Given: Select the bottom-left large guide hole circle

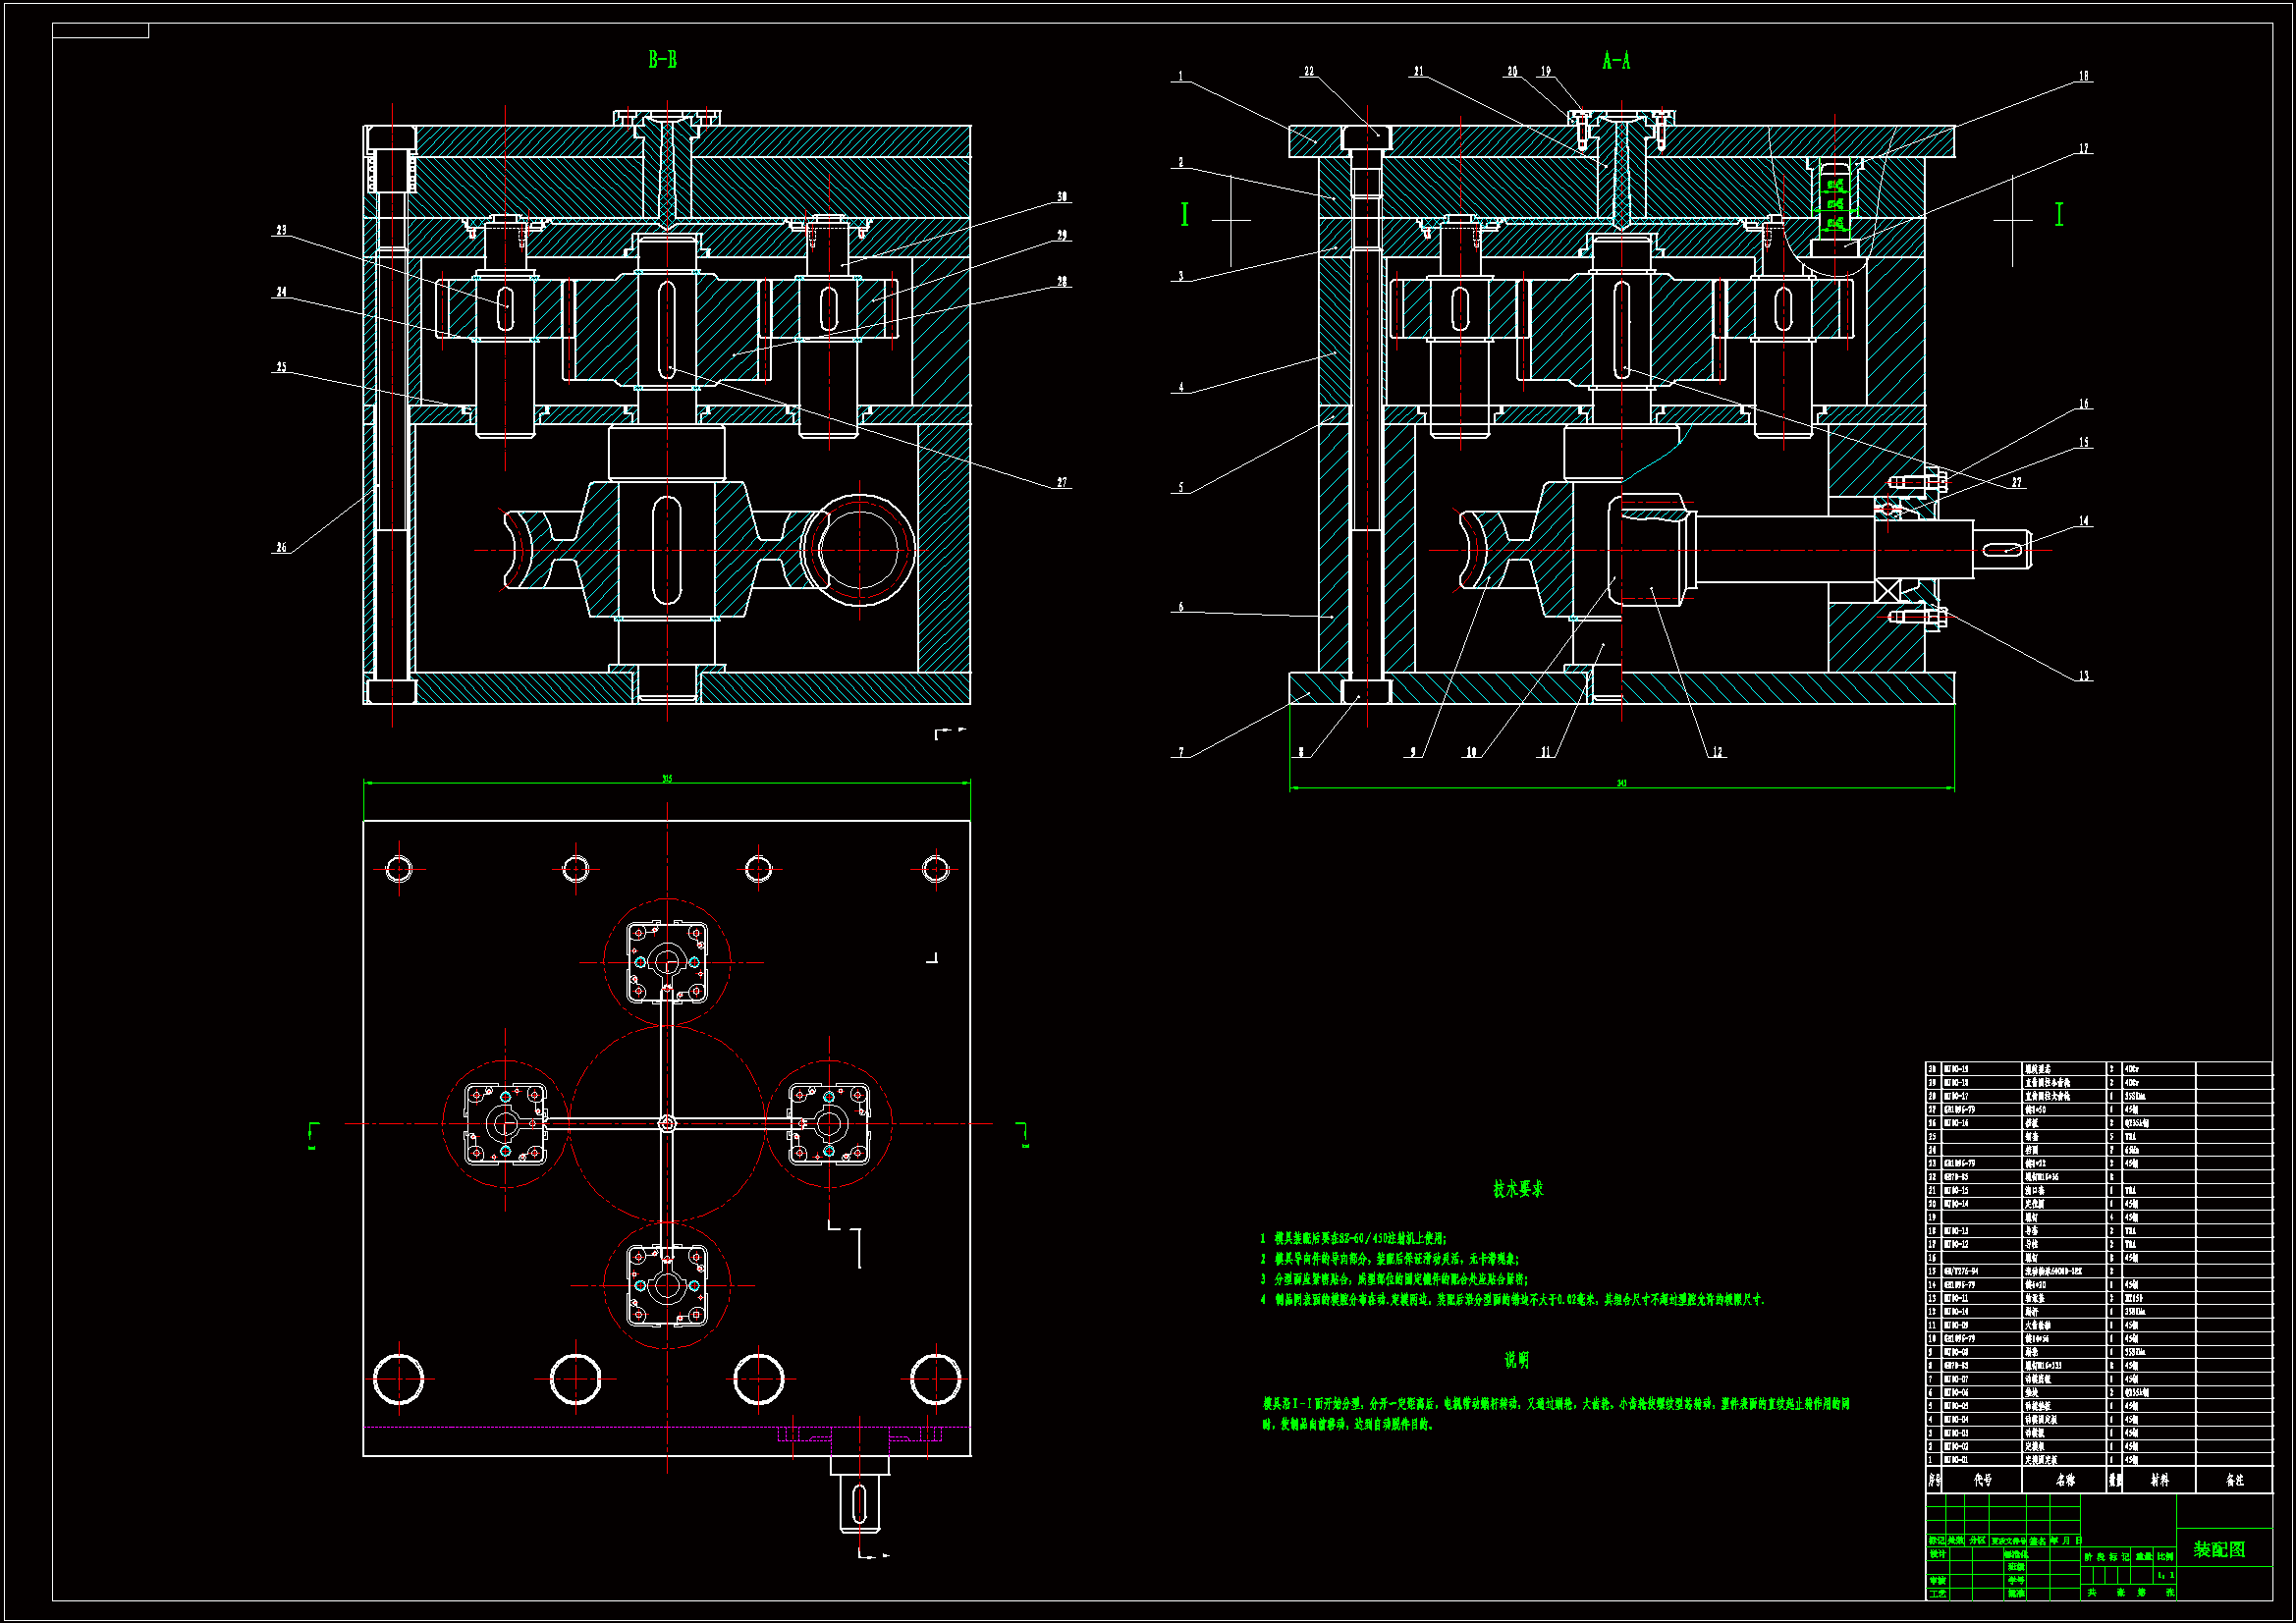Looking at the screenshot, I should [398, 1379].
